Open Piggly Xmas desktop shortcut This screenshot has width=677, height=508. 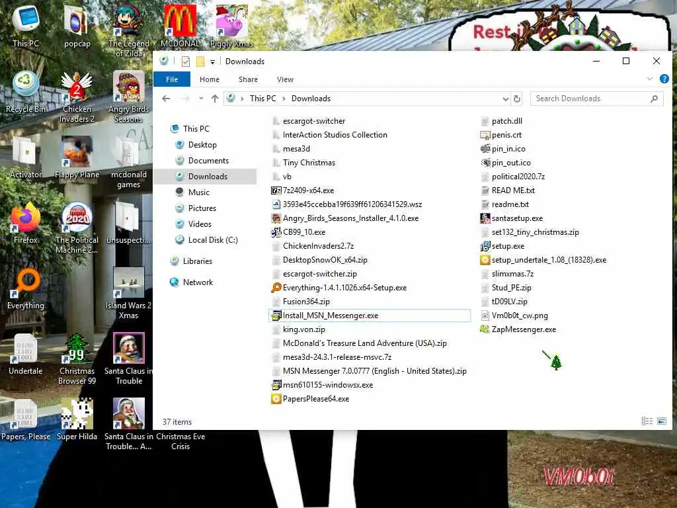click(231, 26)
